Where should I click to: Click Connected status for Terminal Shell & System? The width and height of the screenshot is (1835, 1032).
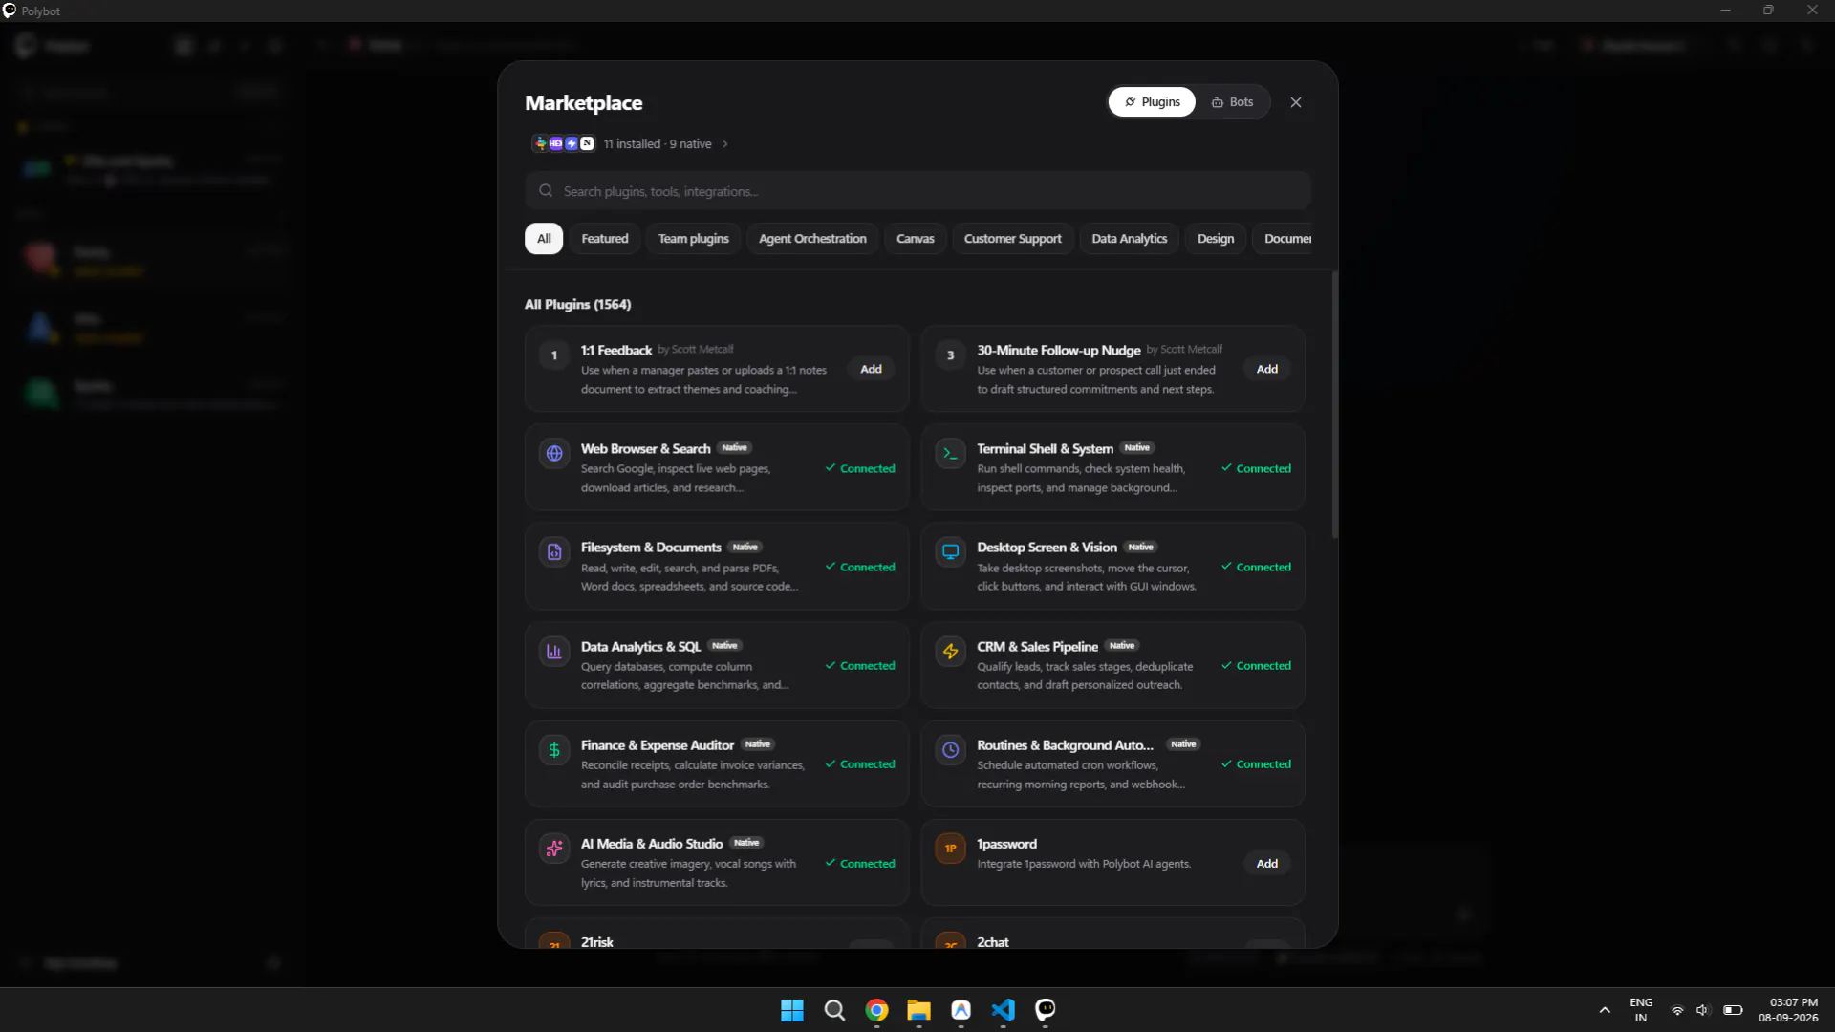click(x=1256, y=468)
